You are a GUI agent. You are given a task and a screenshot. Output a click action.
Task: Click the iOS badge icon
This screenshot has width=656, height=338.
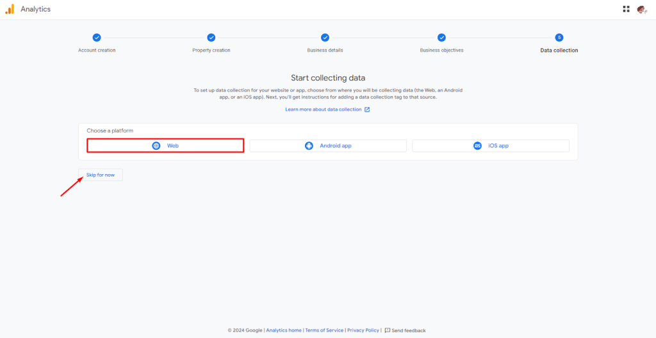(477, 145)
